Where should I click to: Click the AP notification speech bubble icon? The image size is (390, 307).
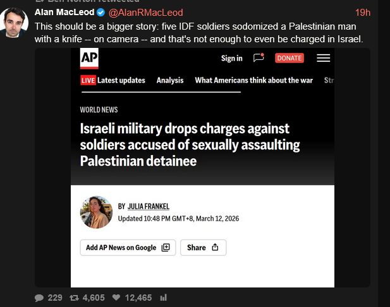(259, 58)
